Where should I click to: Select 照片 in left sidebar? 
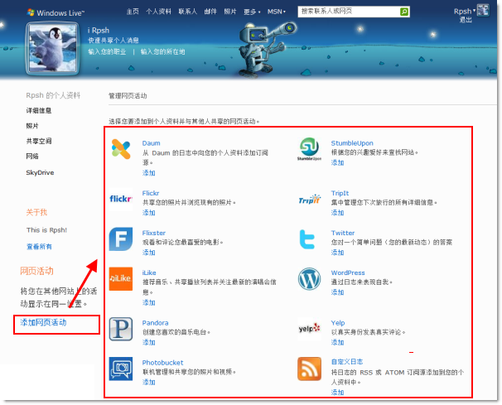coord(32,126)
